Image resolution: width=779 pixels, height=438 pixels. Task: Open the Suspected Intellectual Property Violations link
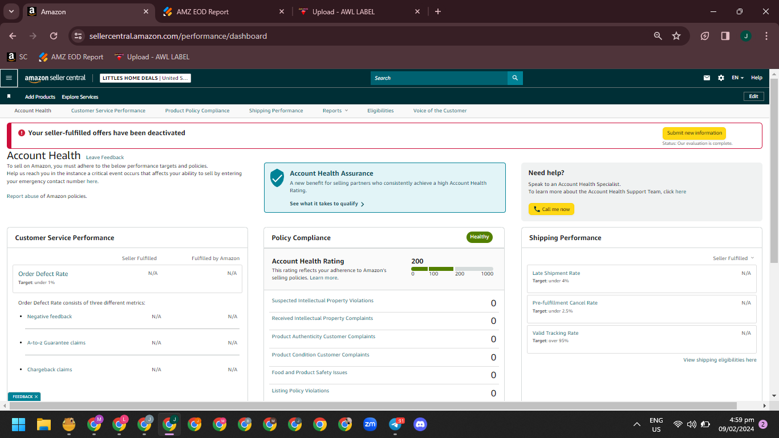coord(323,301)
